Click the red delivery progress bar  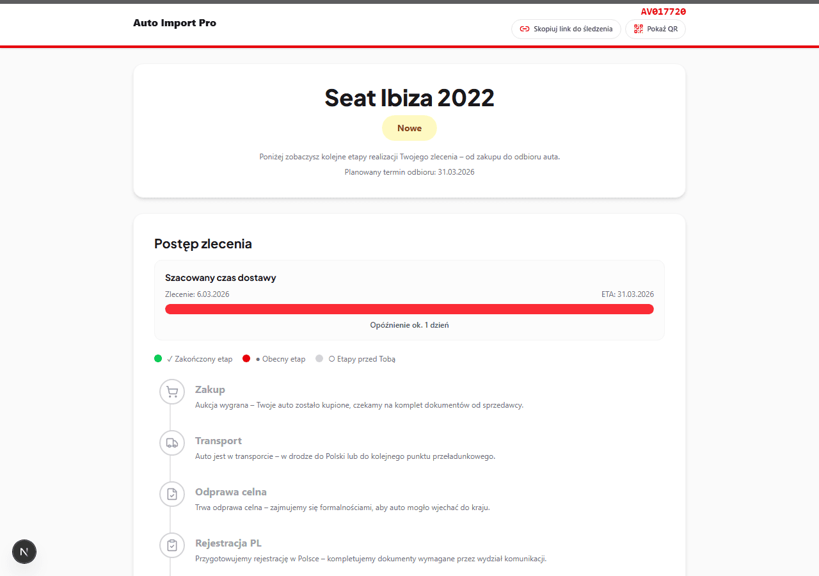click(x=409, y=309)
